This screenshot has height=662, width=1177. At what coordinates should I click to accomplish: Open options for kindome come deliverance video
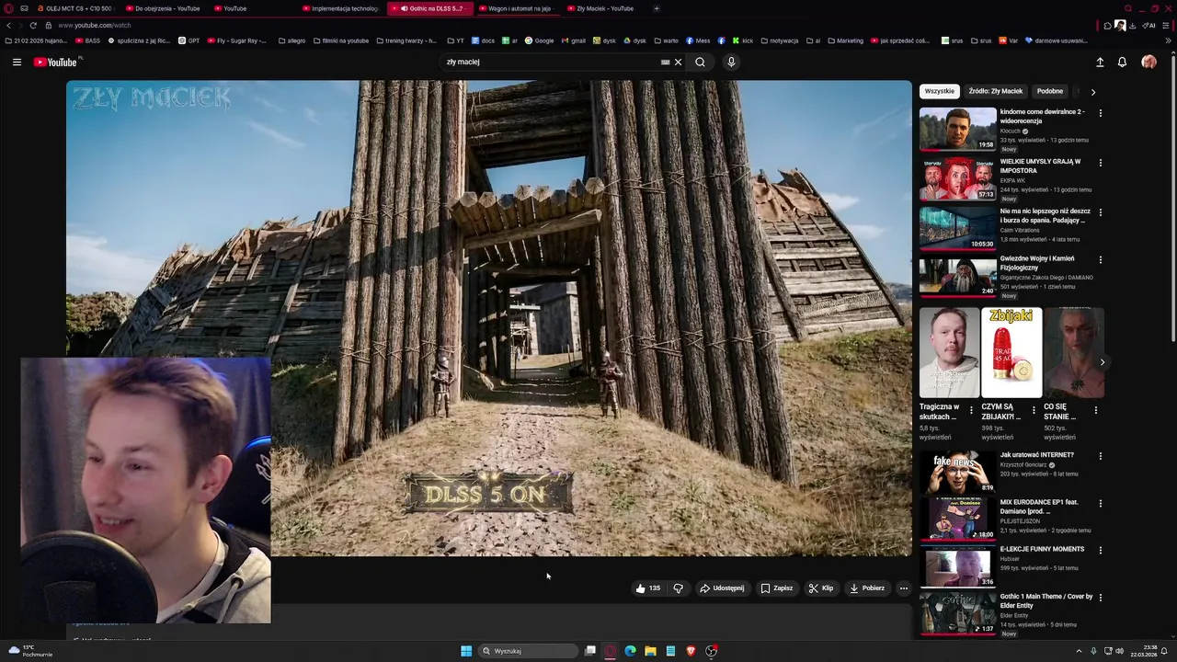tap(1100, 113)
